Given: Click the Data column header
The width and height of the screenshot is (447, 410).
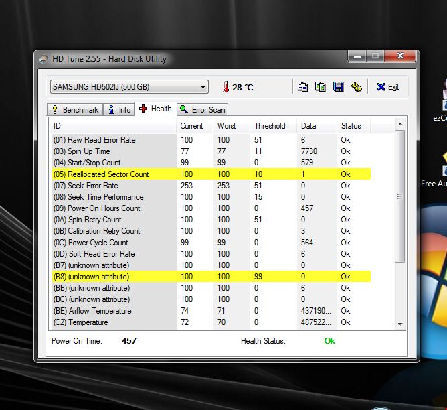Looking at the screenshot, I should [317, 126].
